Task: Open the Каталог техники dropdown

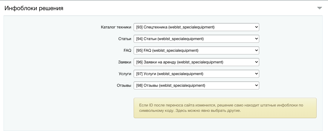Action: 196,27
